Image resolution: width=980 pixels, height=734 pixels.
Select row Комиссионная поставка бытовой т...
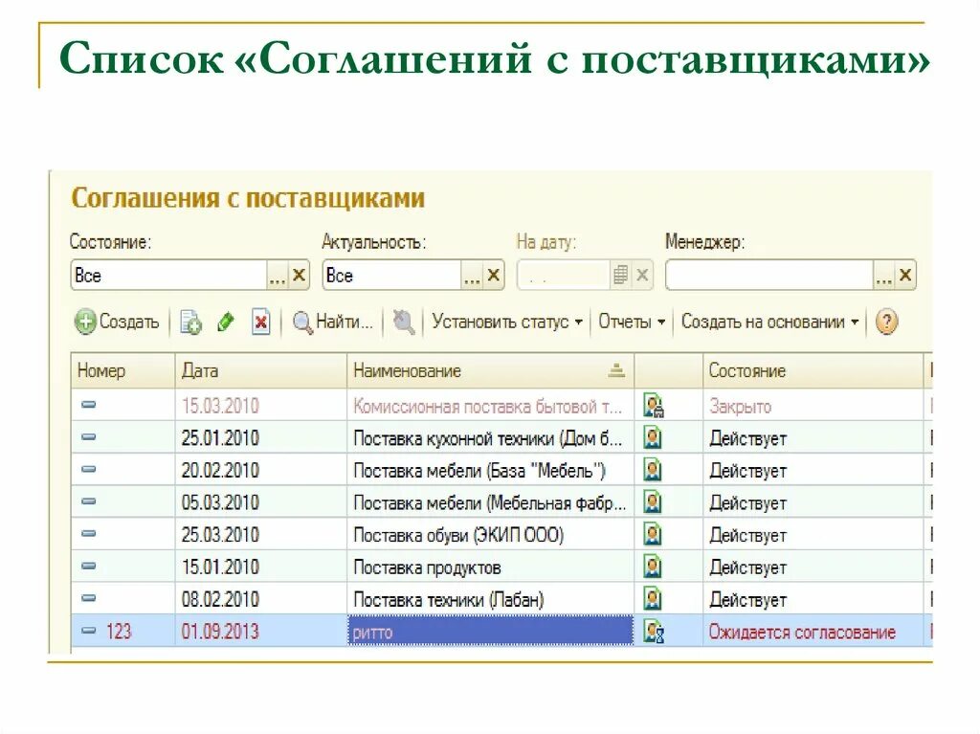click(491, 406)
